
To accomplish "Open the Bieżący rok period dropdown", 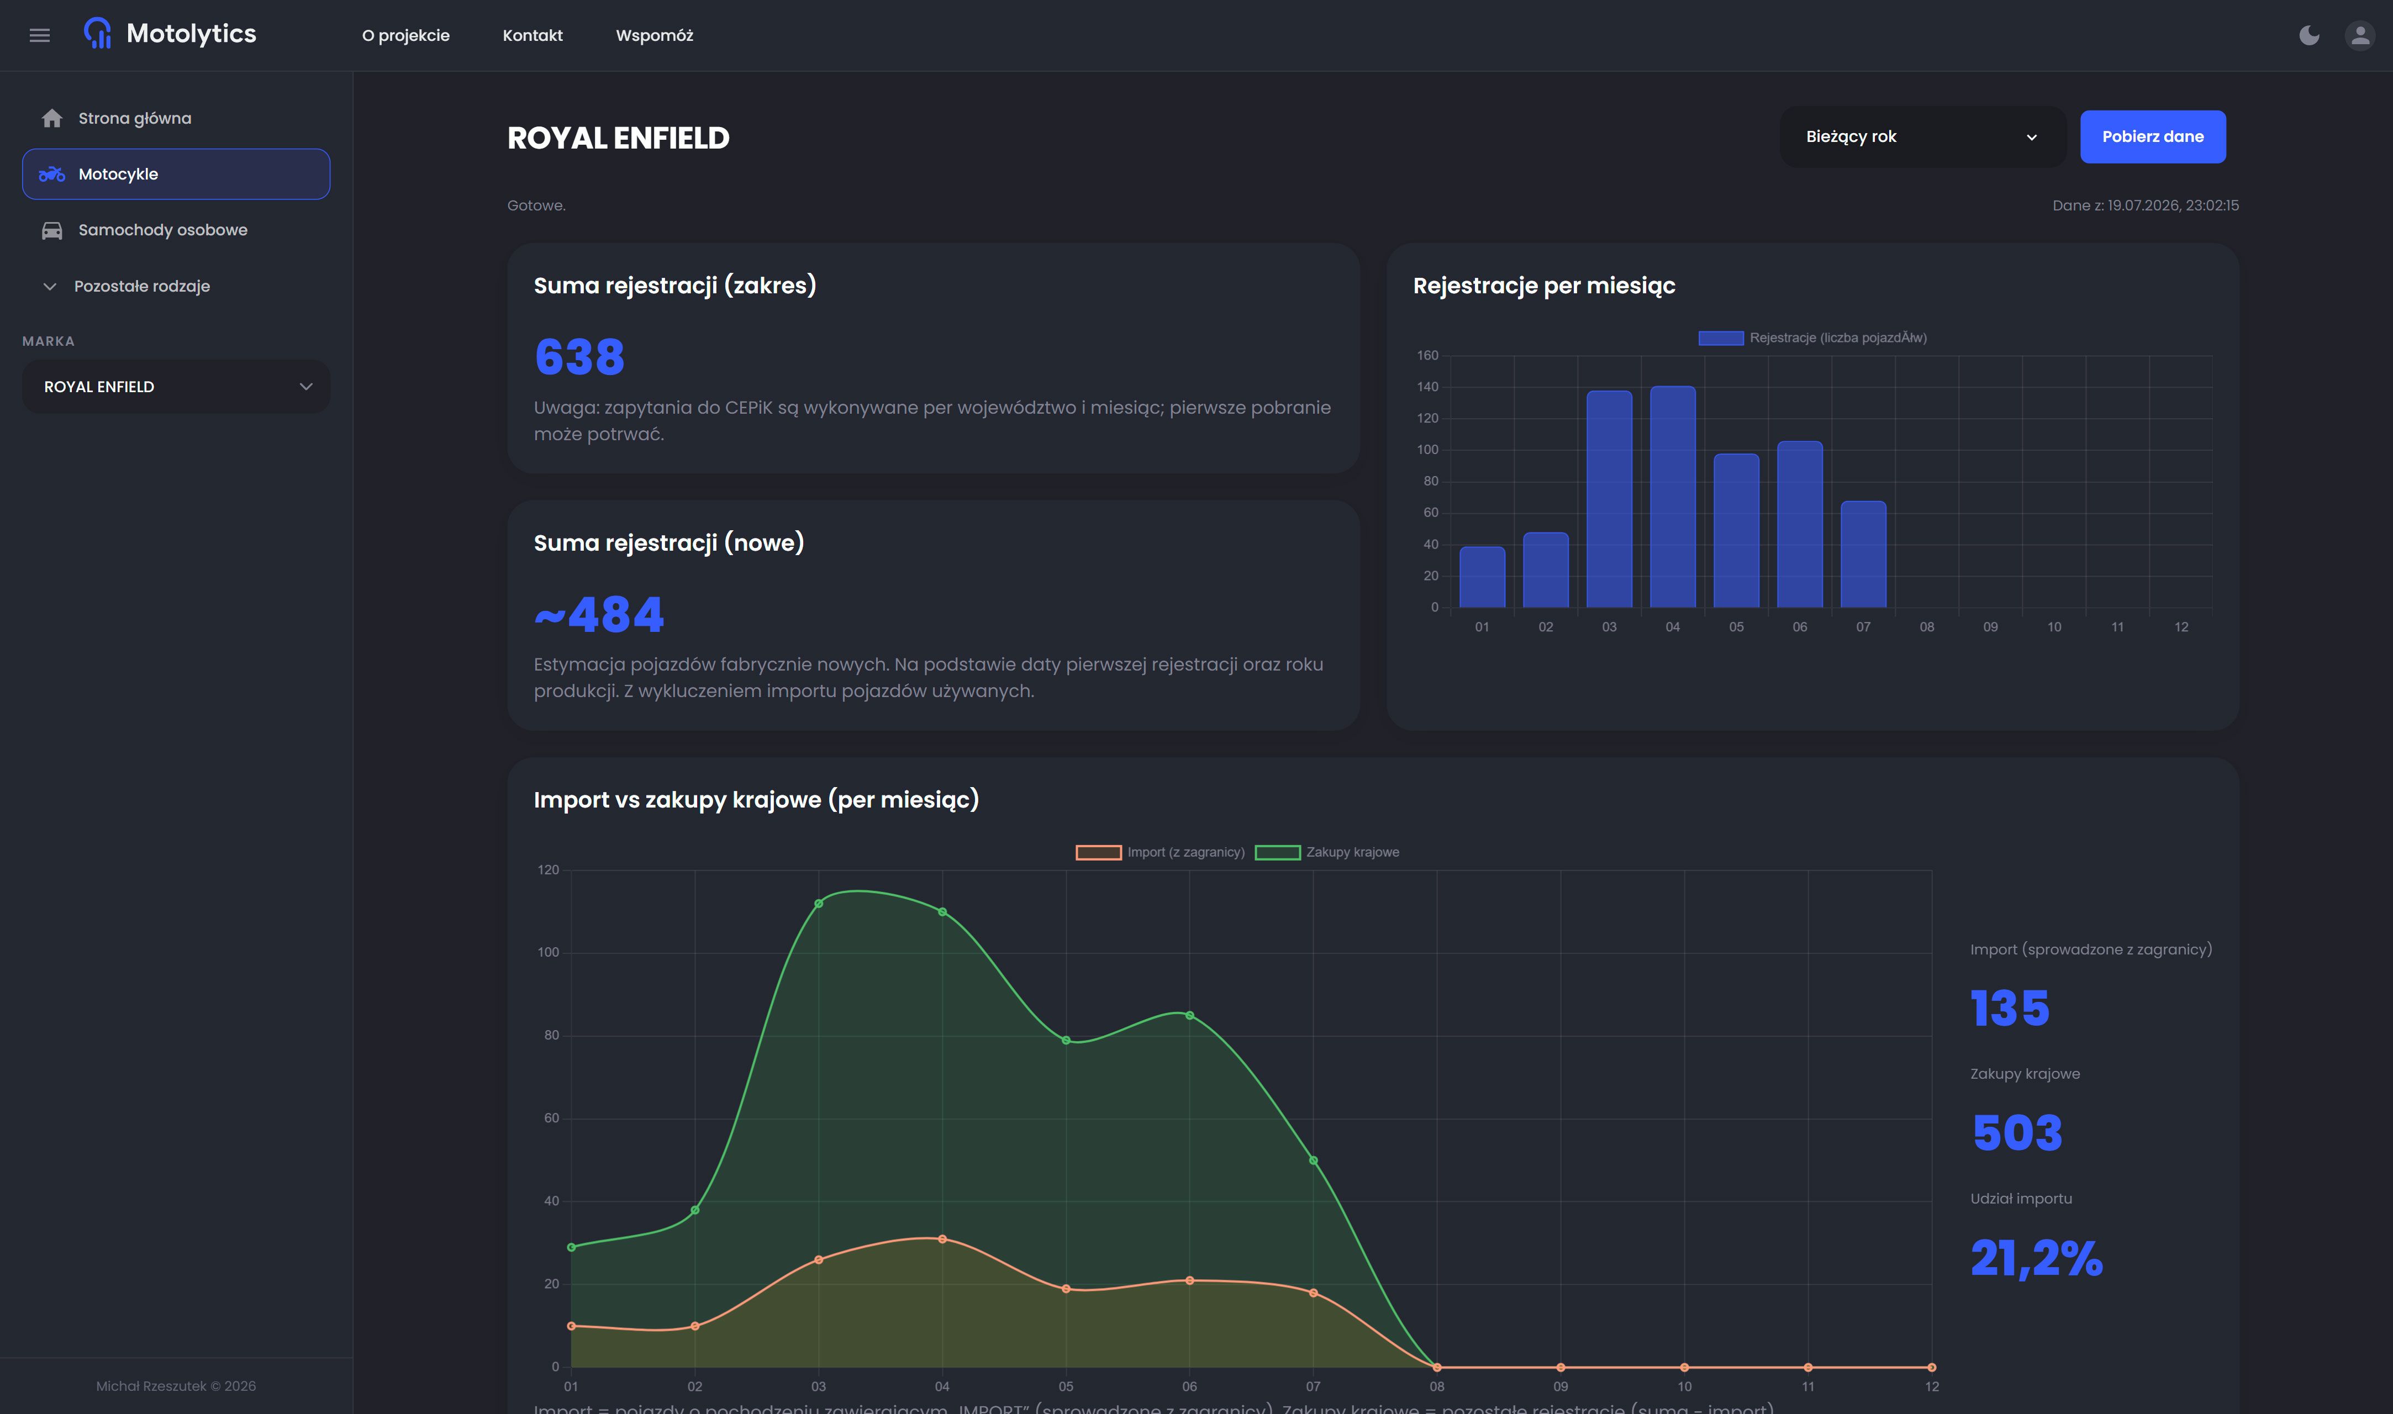I will (x=1922, y=136).
